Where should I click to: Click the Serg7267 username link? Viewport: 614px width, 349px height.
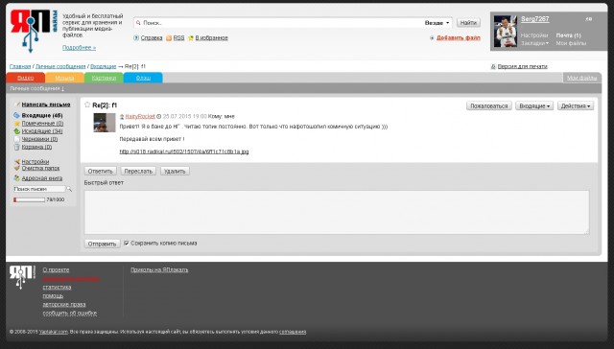tap(535, 19)
